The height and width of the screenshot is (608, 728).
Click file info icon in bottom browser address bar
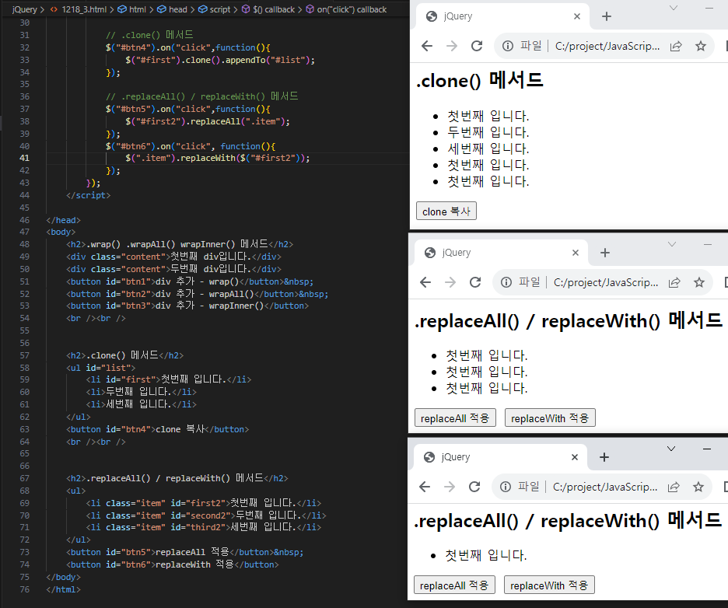point(506,487)
